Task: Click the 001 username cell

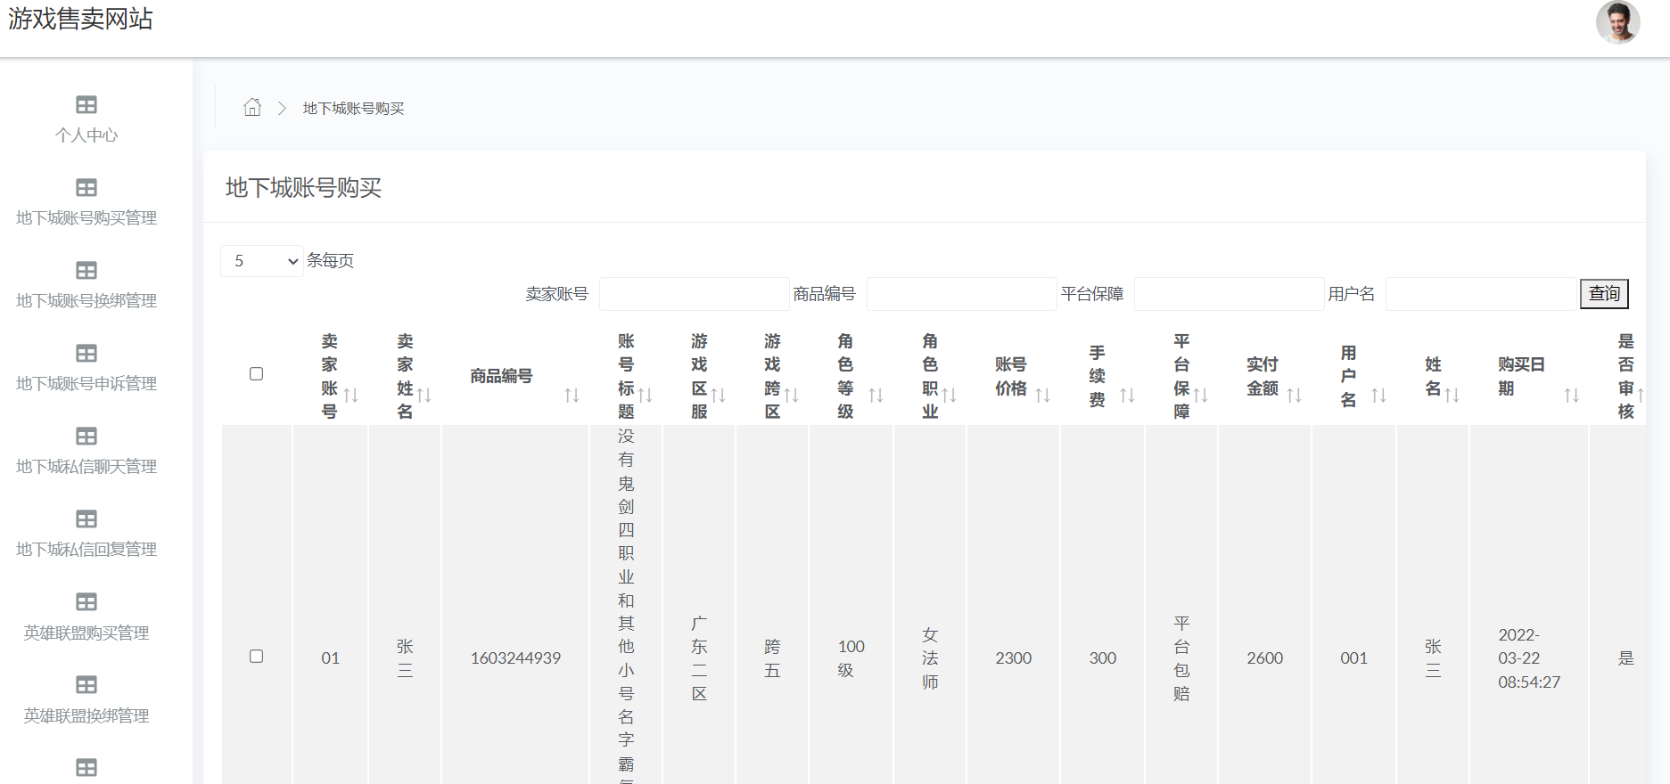Action: [1354, 658]
